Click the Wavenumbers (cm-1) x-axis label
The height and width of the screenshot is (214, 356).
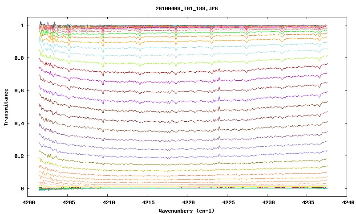click(x=186, y=211)
